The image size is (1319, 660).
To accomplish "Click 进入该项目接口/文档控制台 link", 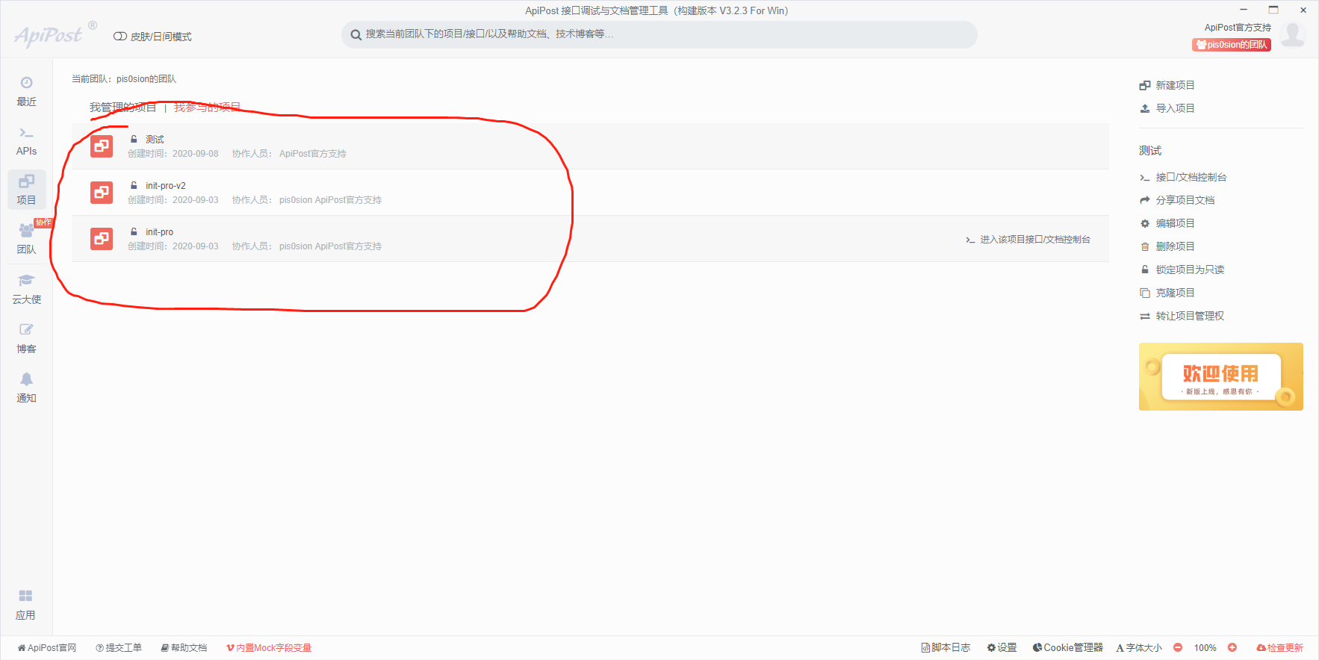I will 1028,240.
